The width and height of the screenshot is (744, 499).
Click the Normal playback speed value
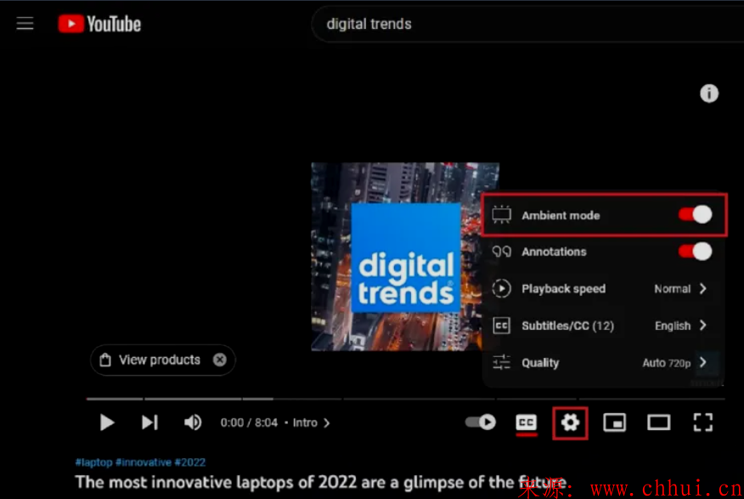coord(673,289)
